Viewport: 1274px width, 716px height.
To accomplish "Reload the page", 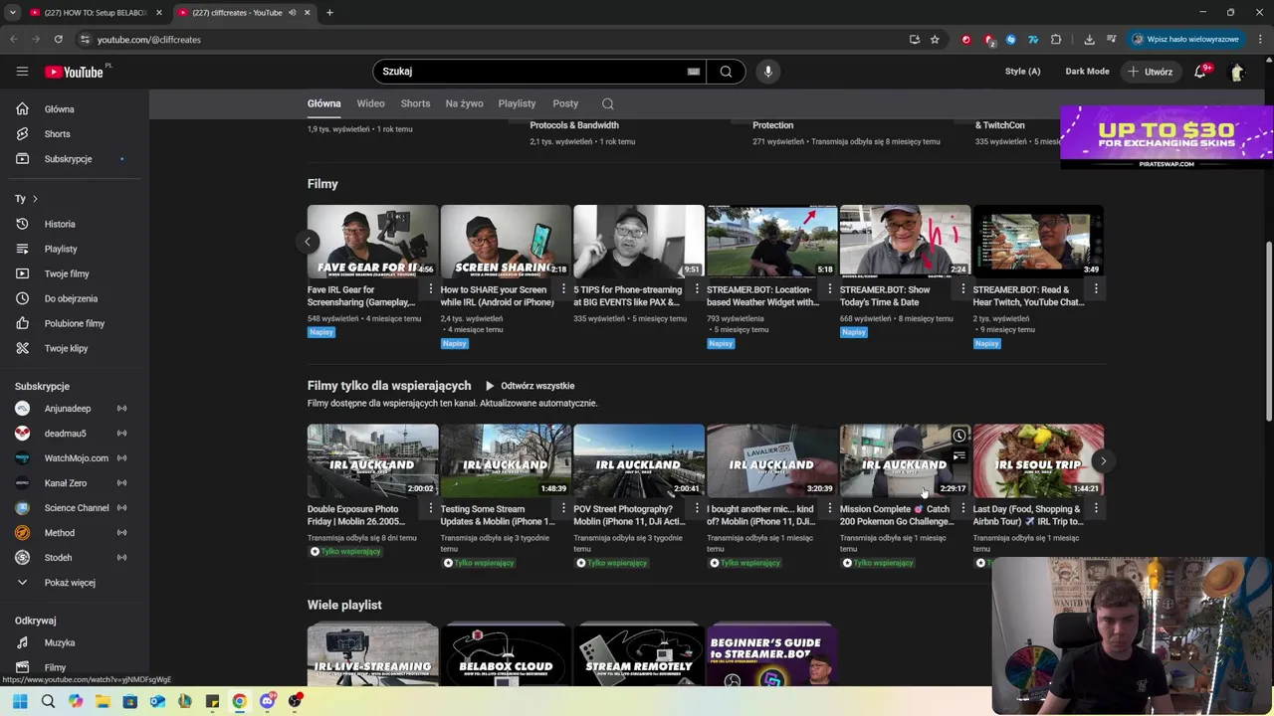I will click(59, 40).
